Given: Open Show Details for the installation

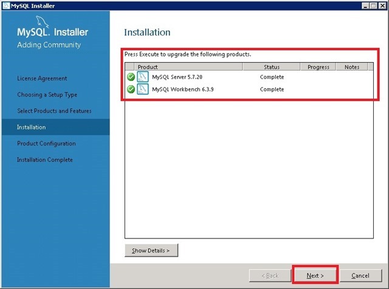Looking at the screenshot, I should 151,251.
